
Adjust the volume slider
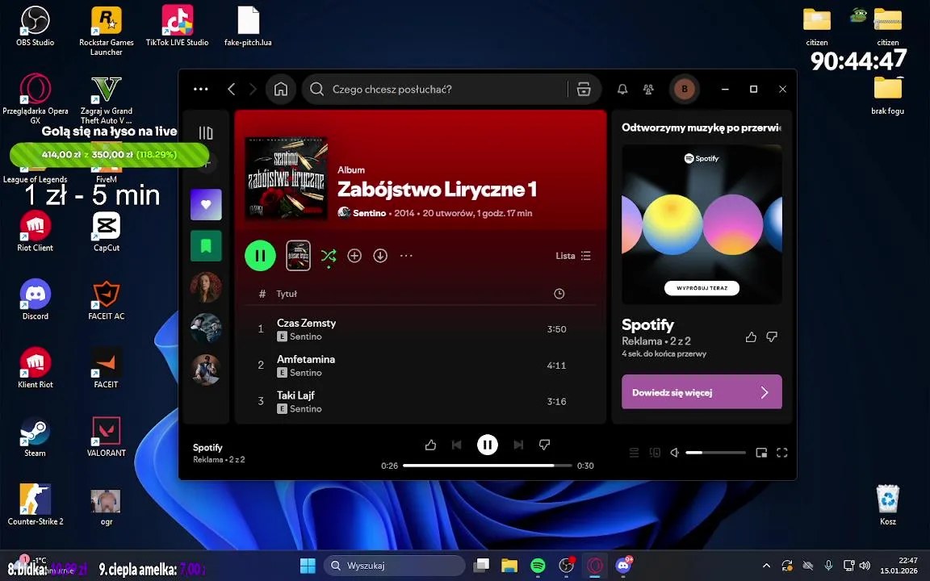pos(716,453)
